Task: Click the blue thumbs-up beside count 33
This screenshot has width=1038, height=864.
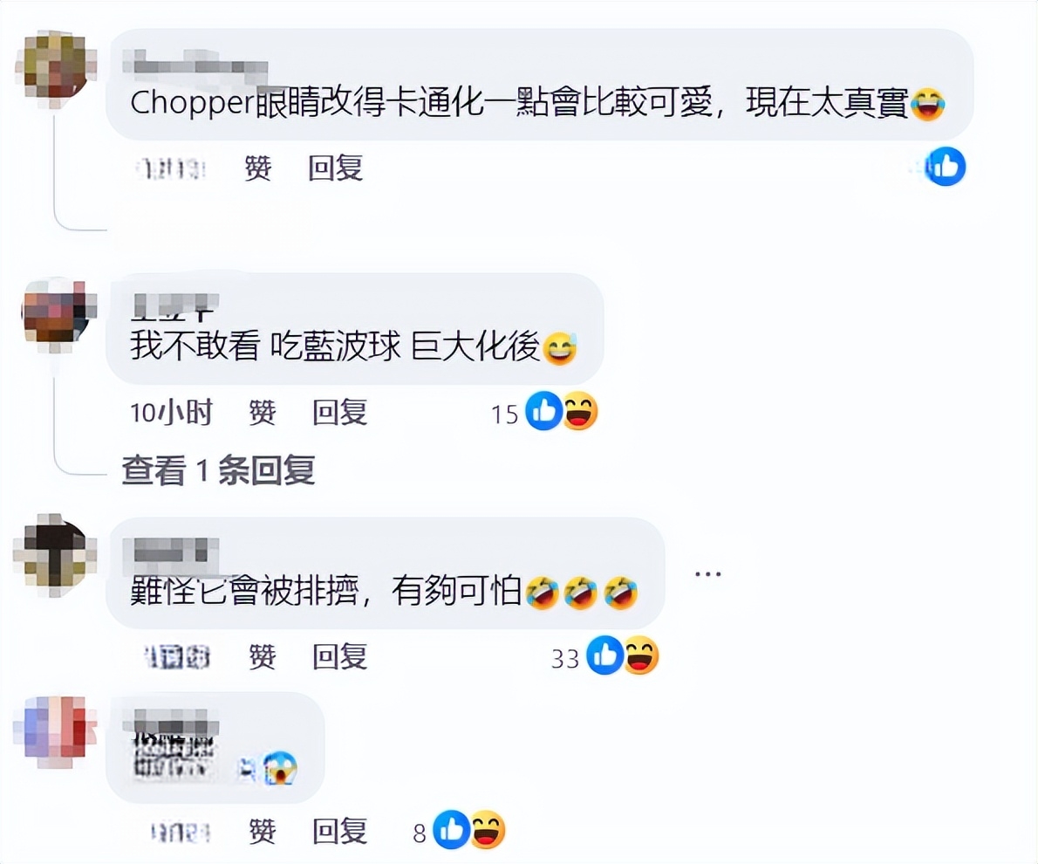Action: (605, 655)
